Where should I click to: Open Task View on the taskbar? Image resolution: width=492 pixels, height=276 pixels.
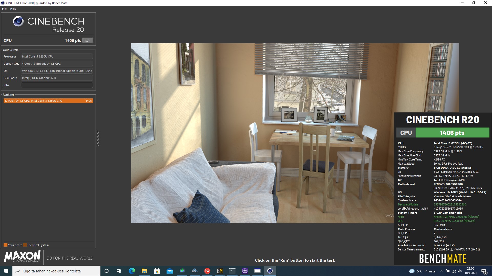pos(119,271)
